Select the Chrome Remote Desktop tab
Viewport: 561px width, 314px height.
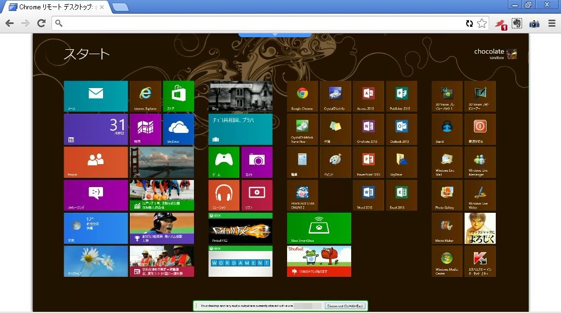coord(56,7)
